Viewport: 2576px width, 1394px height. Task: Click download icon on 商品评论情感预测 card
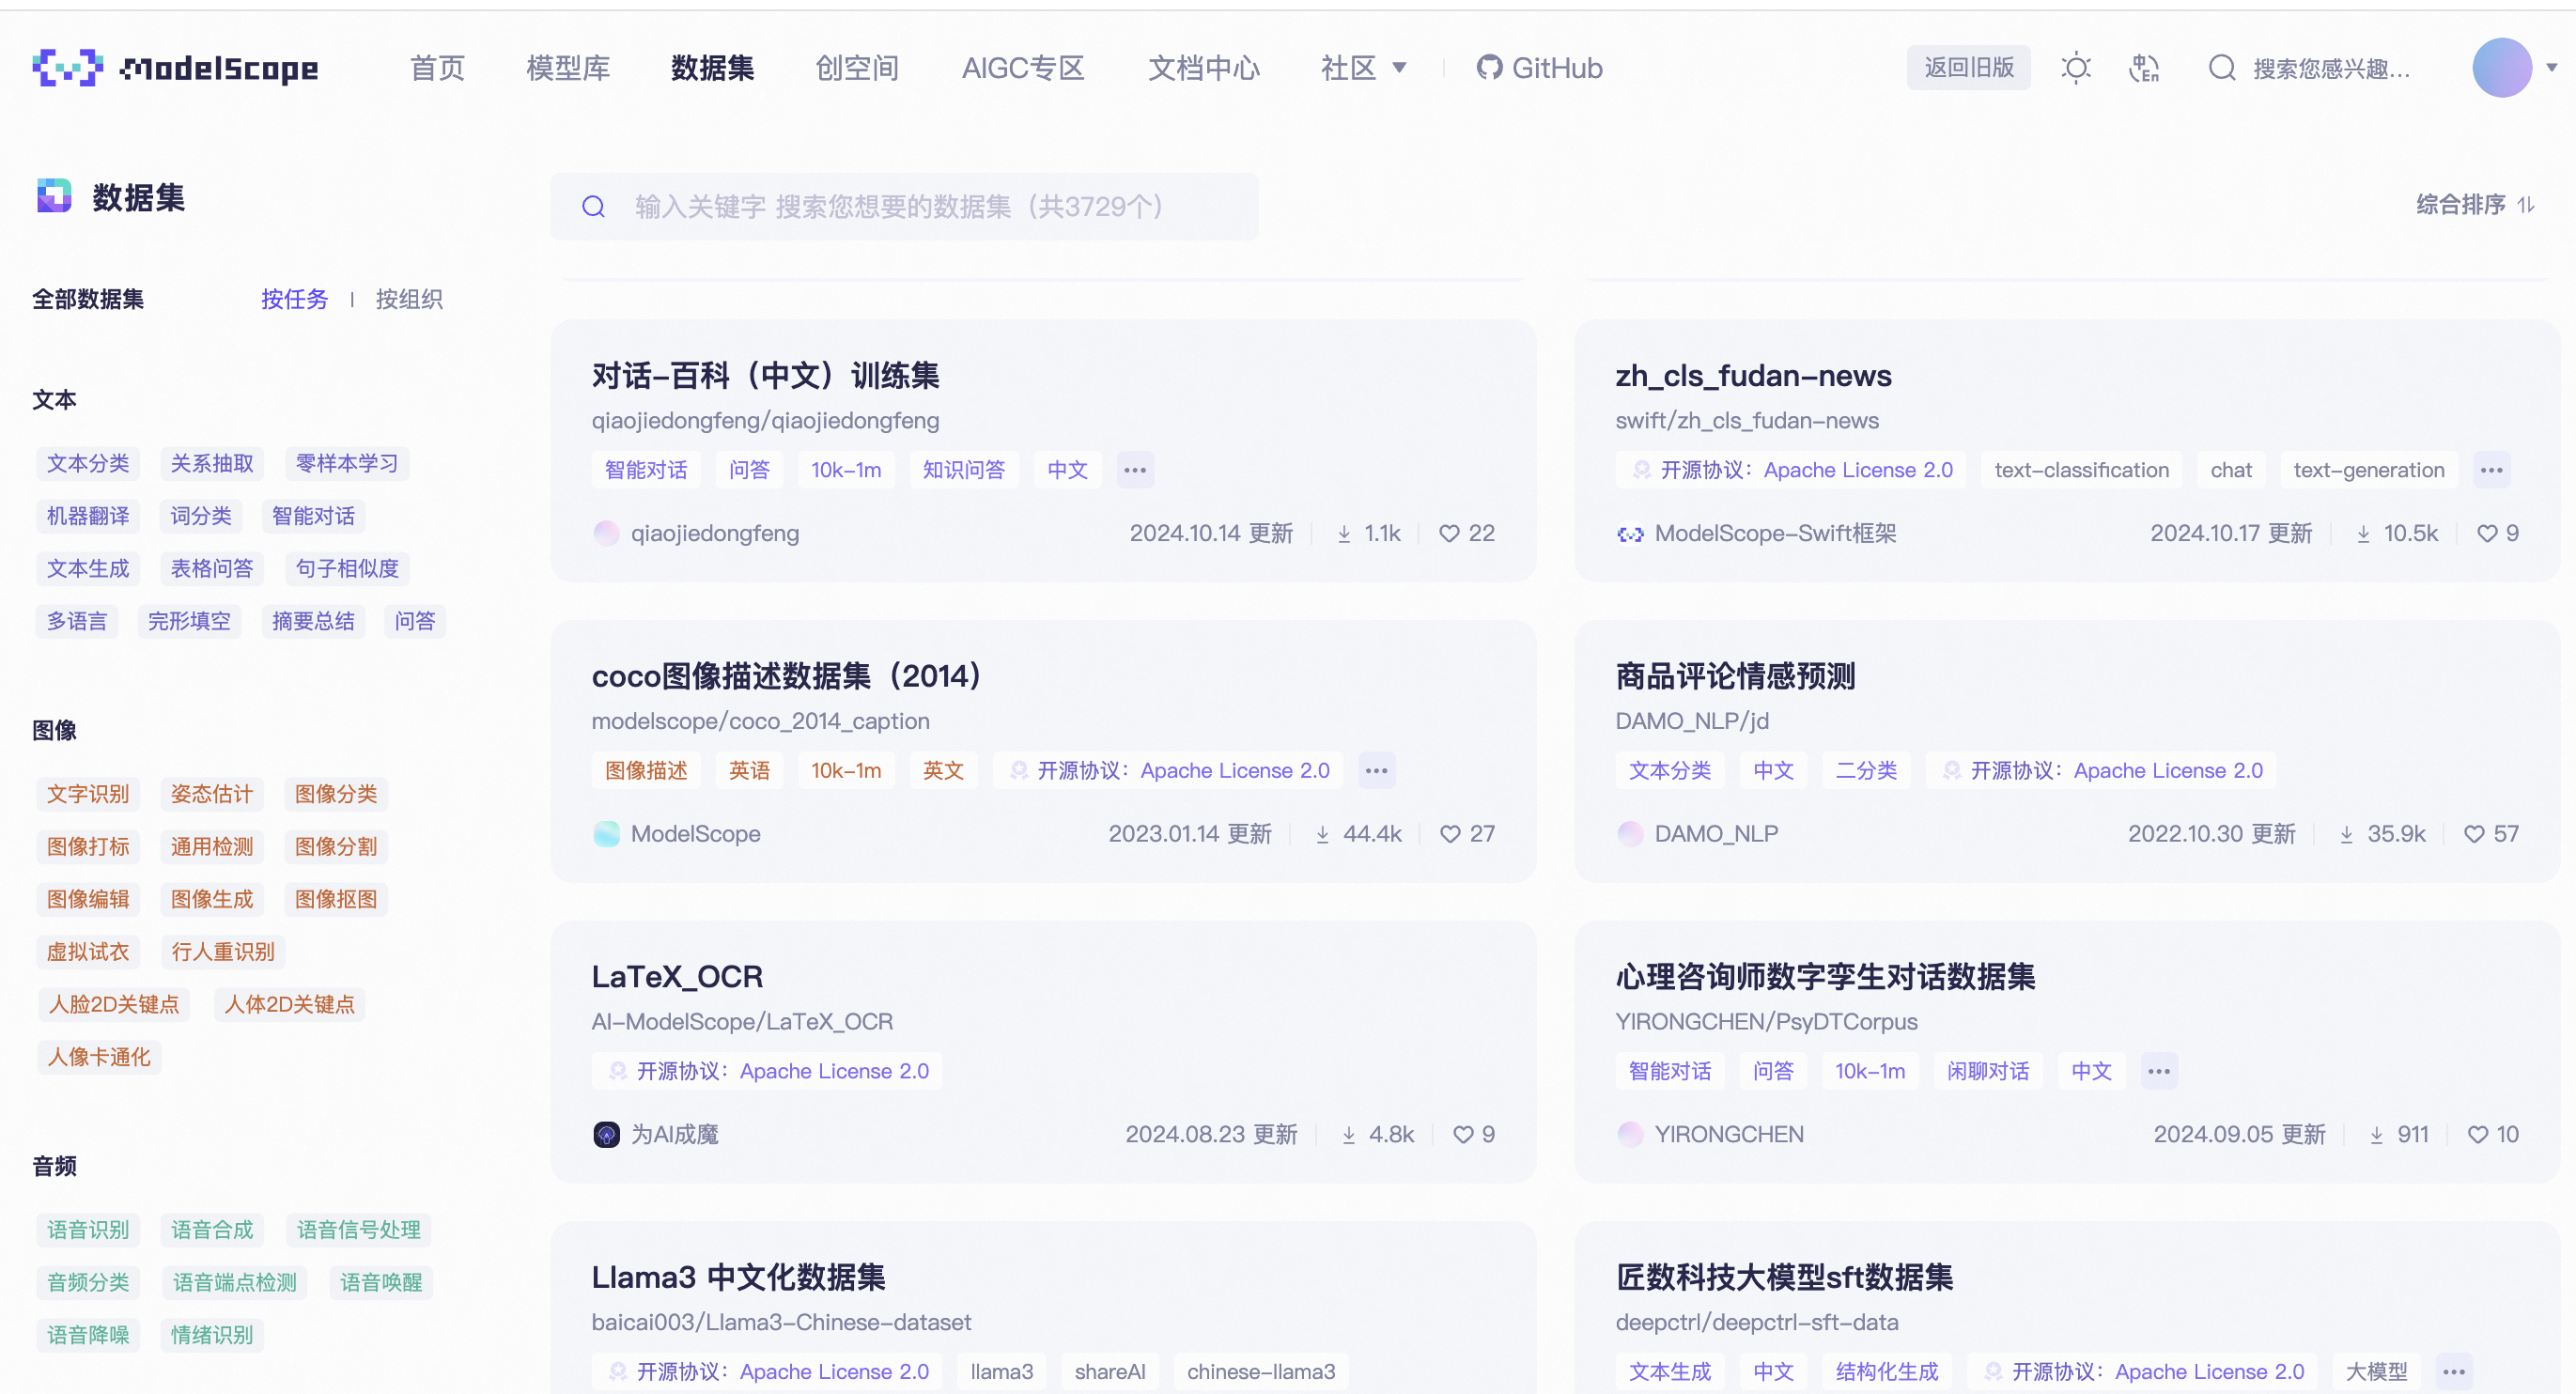(2346, 833)
